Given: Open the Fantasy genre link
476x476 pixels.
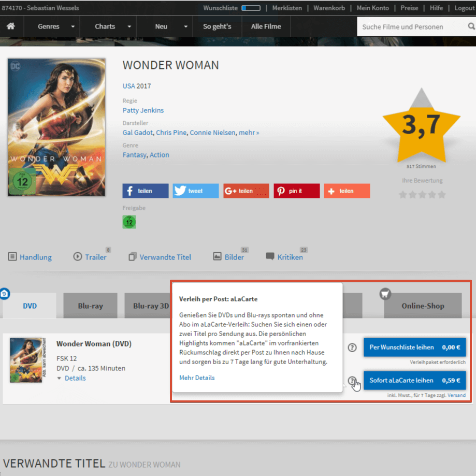Looking at the screenshot, I should pyautogui.click(x=135, y=155).
